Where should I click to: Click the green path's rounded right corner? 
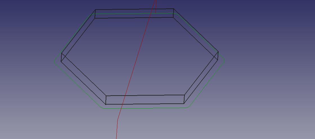pos(224,61)
